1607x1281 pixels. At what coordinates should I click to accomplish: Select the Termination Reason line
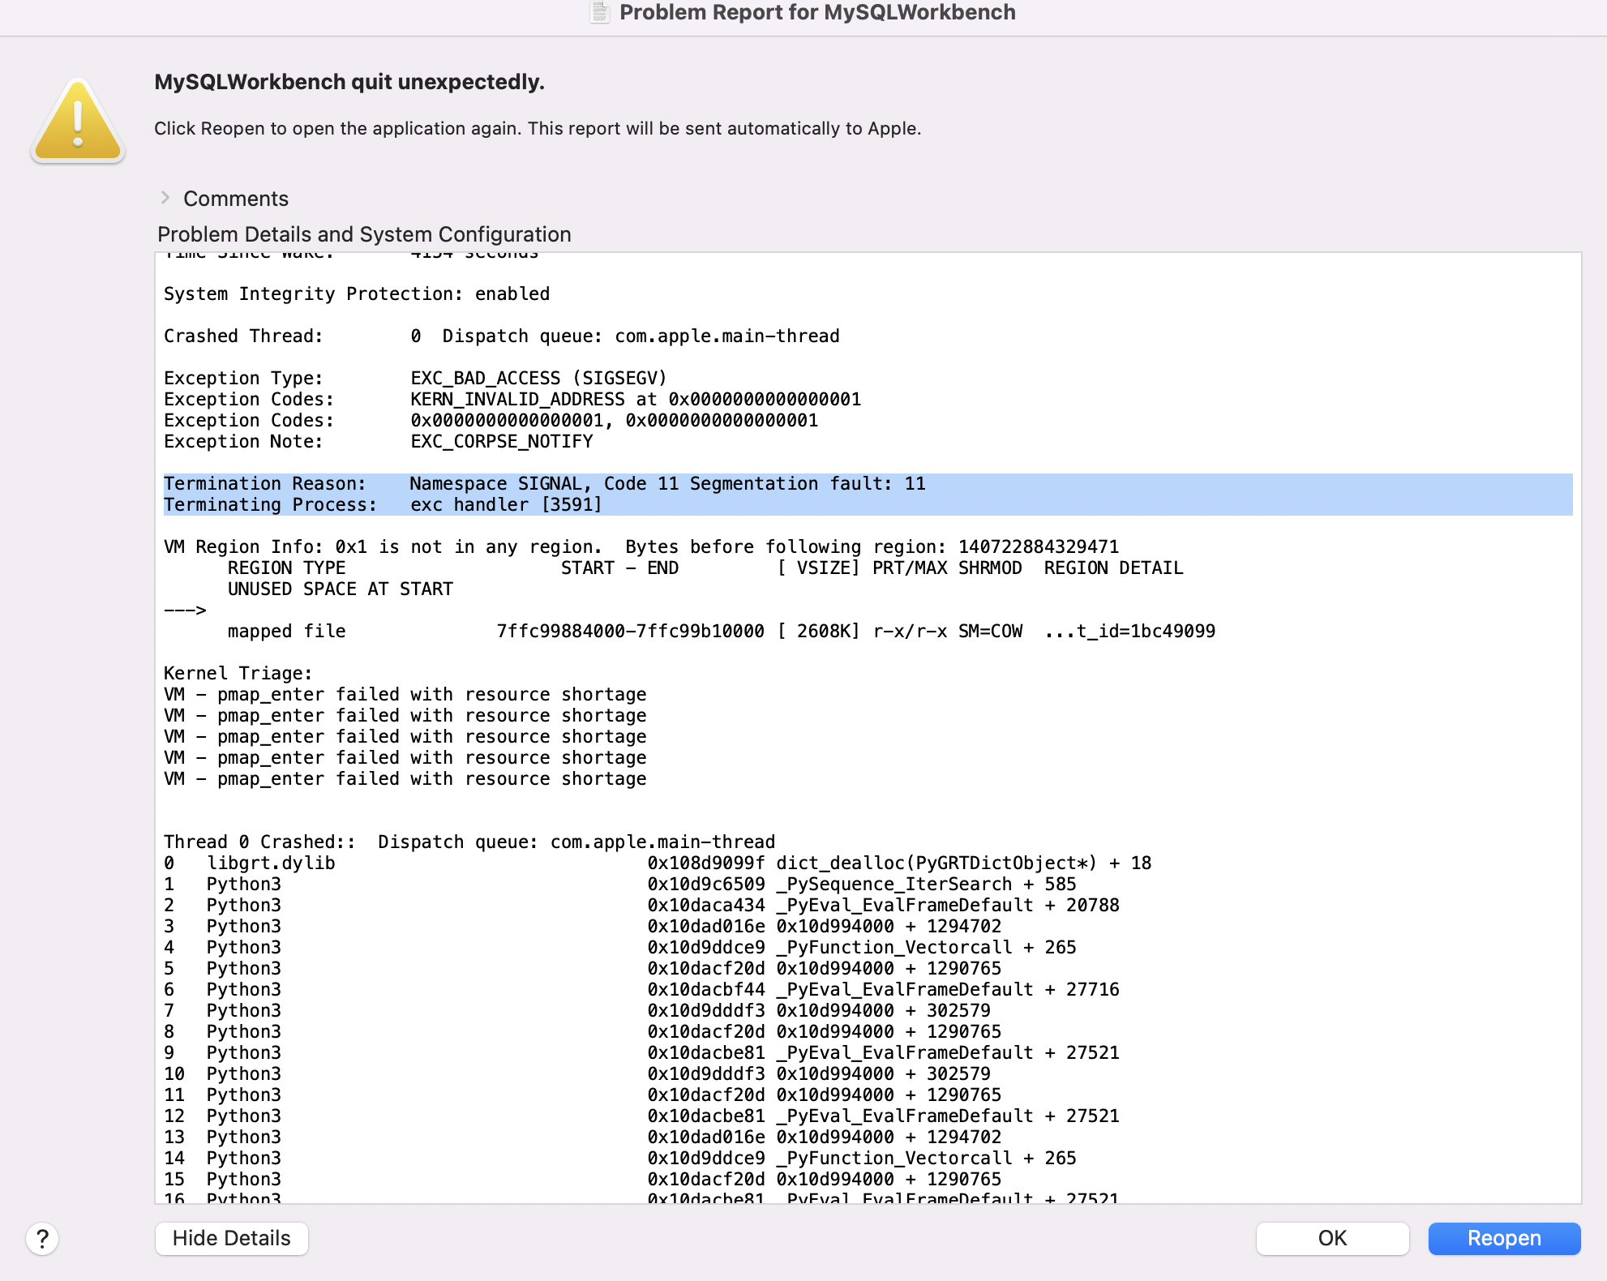click(544, 484)
